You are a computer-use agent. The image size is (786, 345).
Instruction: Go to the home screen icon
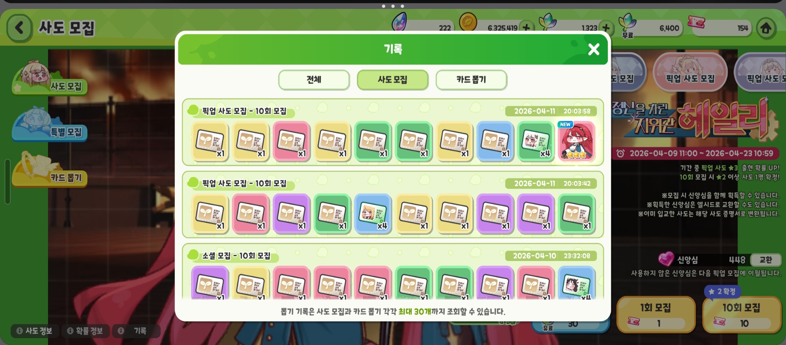click(x=766, y=28)
